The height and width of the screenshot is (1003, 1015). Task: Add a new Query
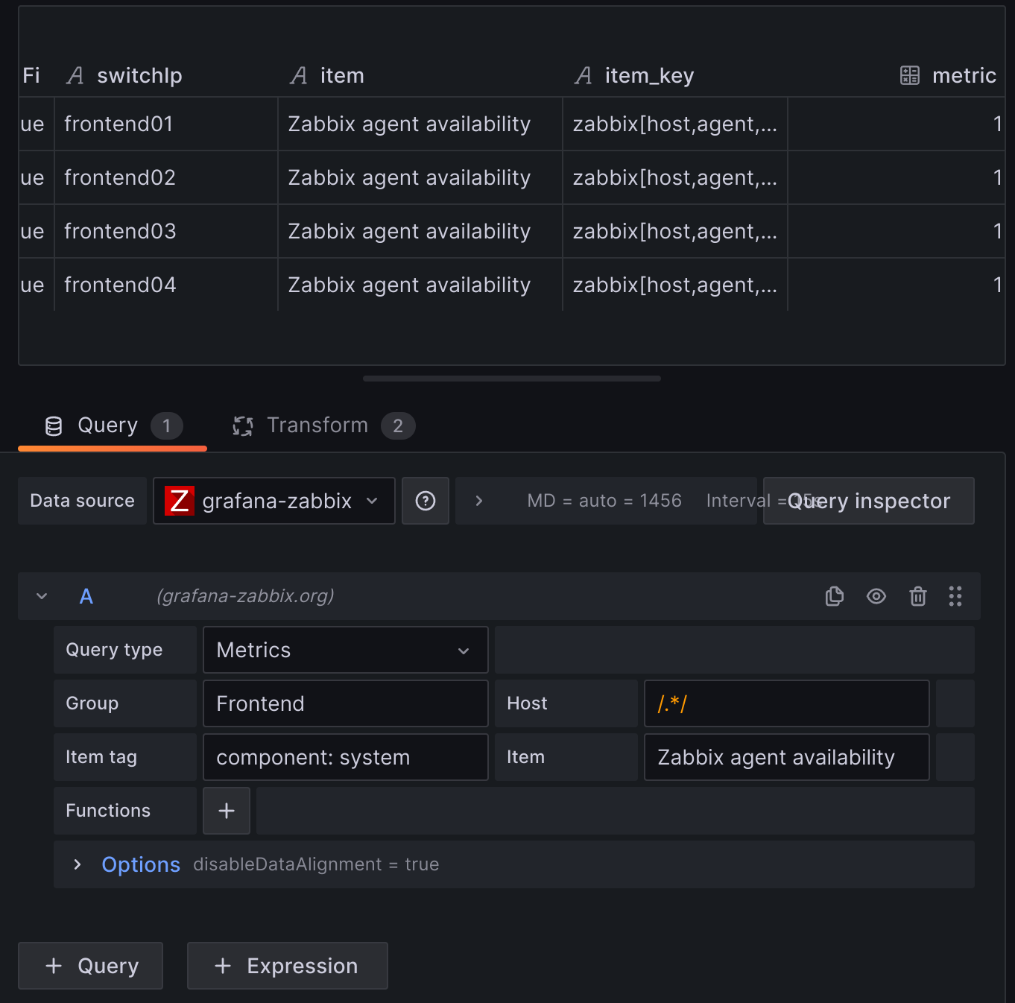pyautogui.click(x=90, y=966)
